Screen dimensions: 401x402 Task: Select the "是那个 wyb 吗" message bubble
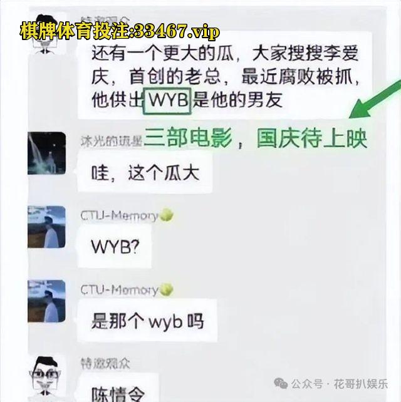pos(147,321)
